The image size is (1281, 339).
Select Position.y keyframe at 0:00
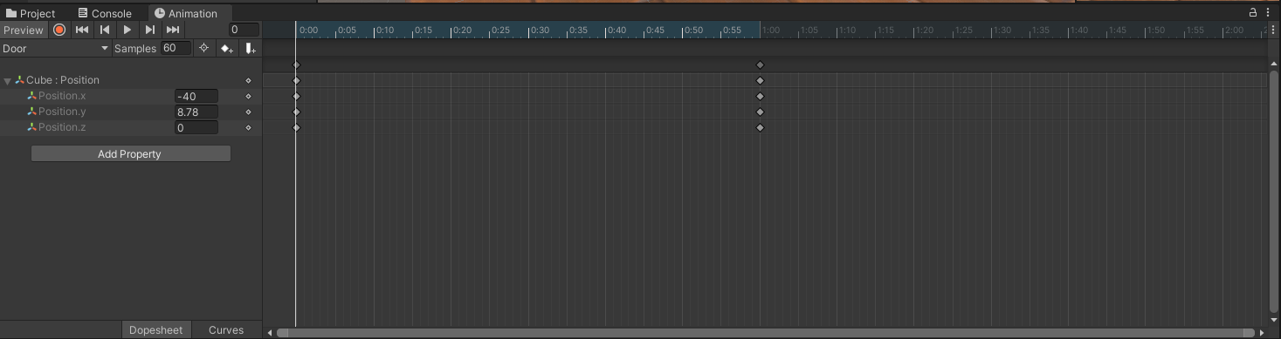(296, 112)
